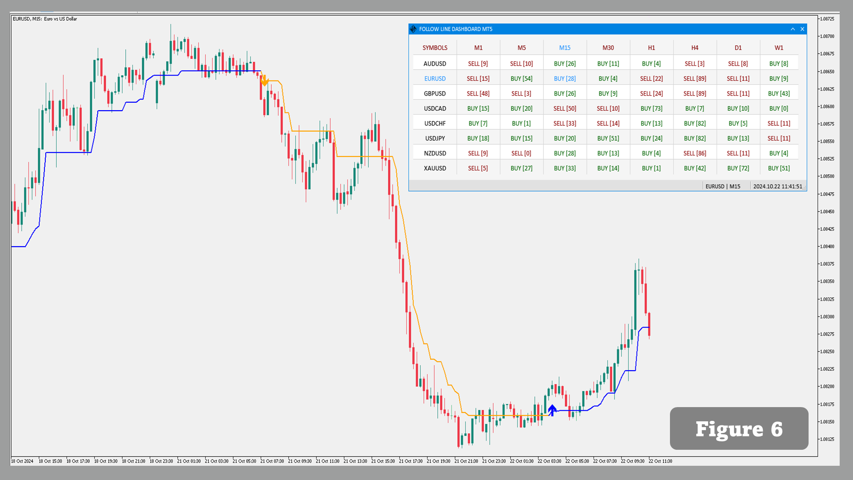Select the highlighted EURUSD symbol
Screen dimensions: 853x480
[x=434, y=79]
